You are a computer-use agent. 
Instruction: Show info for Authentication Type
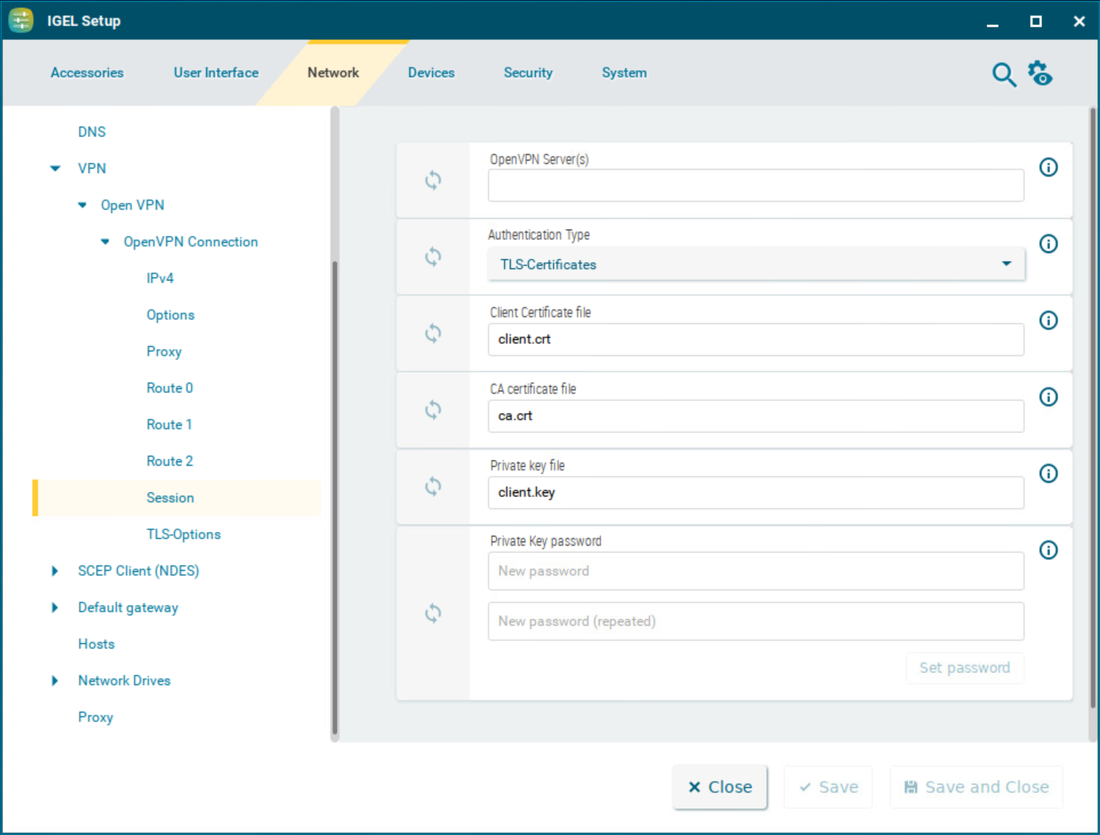point(1048,244)
